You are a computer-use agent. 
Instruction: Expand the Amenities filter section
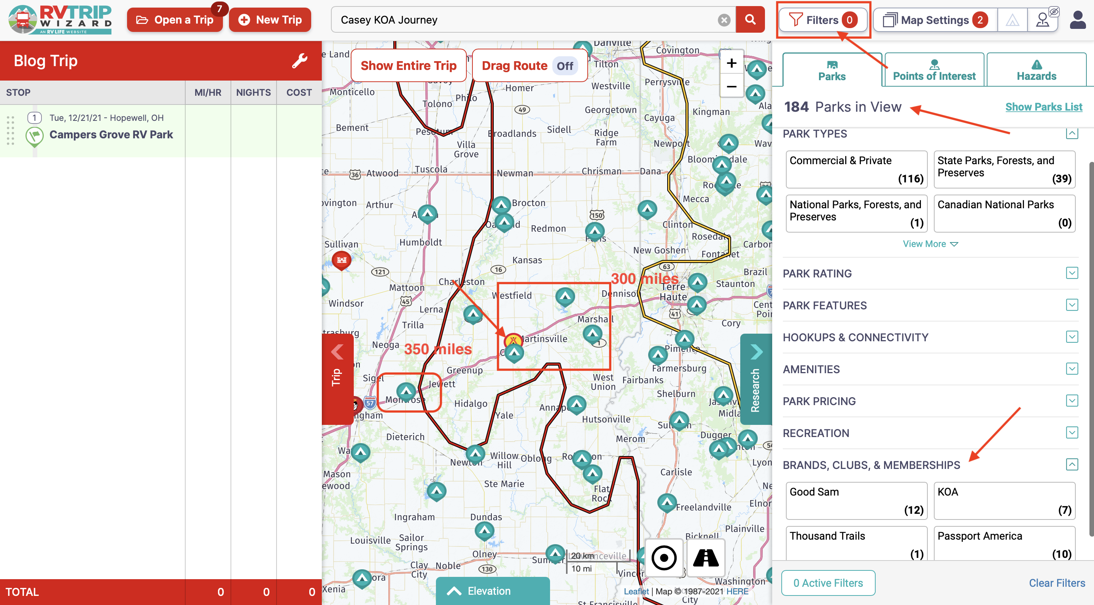1072,369
